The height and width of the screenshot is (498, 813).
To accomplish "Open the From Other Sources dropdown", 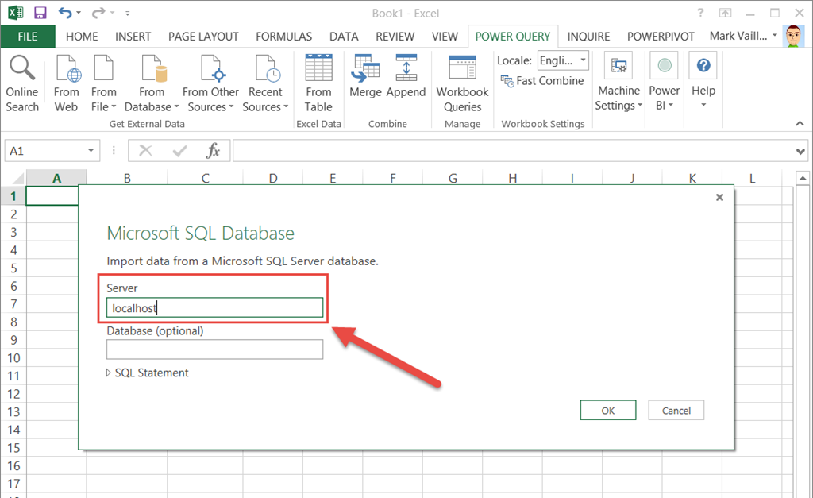I will point(210,99).
